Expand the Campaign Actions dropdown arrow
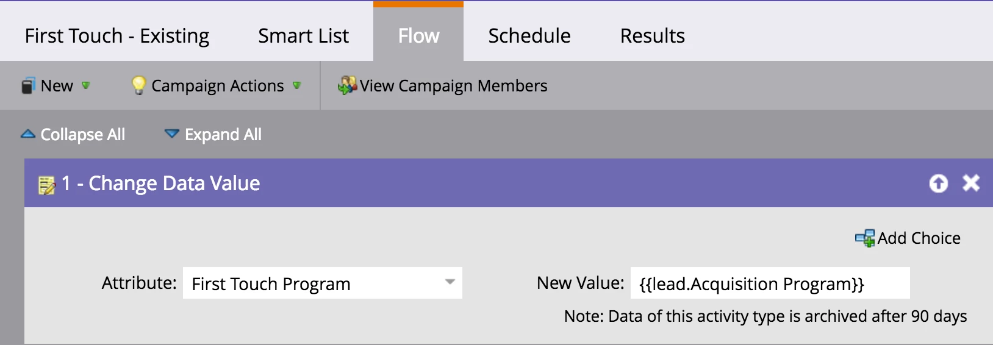This screenshot has height=345, width=993. click(297, 85)
